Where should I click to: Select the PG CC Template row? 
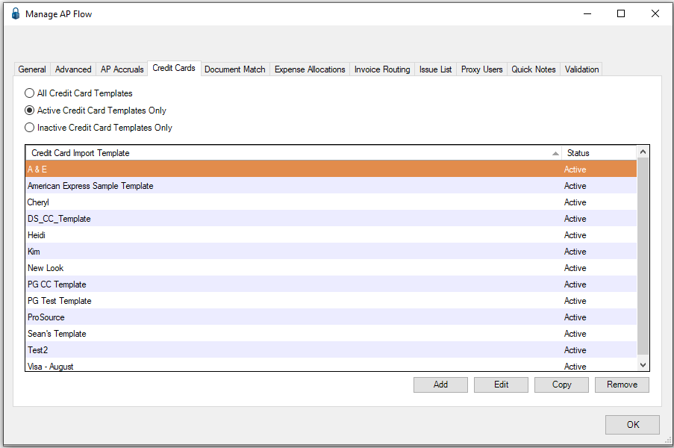click(331, 284)
